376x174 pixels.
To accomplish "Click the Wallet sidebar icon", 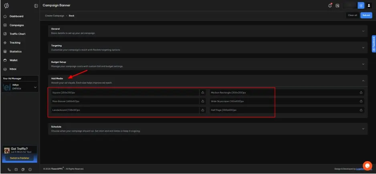I will point(5,60).
